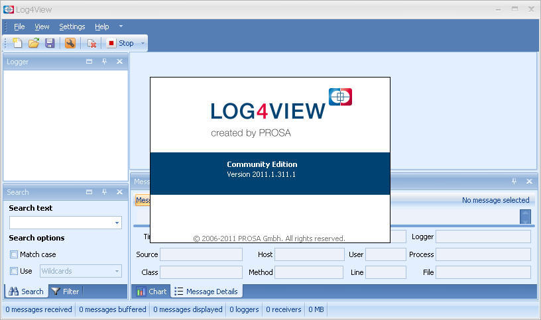Maximize the Logger panel

(89, 62)
